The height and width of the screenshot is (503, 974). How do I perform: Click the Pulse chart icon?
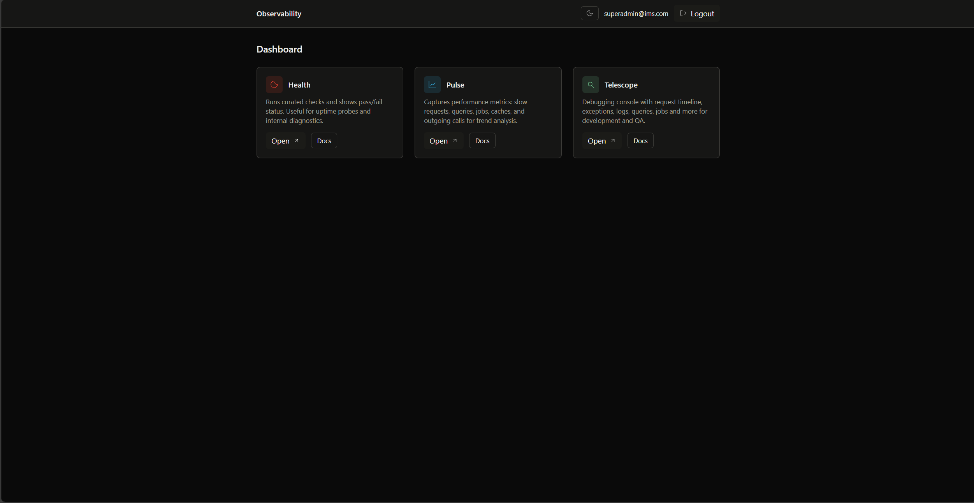(432, 84)
